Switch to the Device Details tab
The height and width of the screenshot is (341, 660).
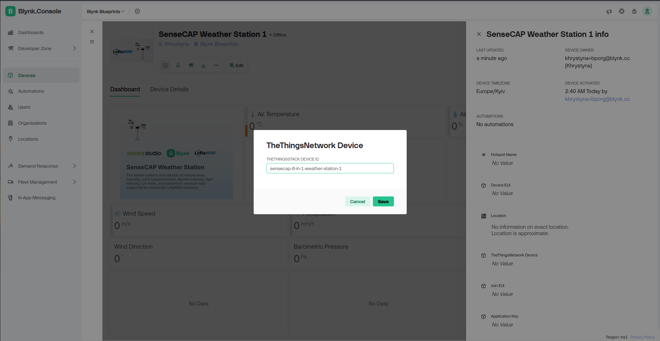click(169, 90)
